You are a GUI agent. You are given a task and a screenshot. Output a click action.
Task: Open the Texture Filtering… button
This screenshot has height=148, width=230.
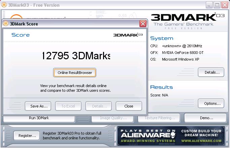[x=159, y=118]
